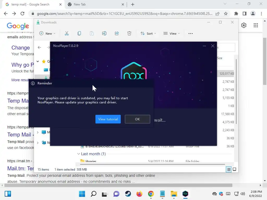Open Windows taskbar search

coord(94,194)
